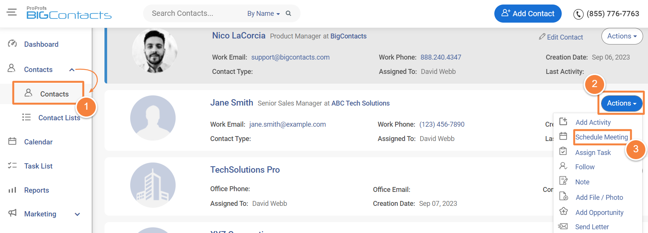648x233 pixels.
Task: Collapse the Contacts sidebar section chevron
Action: (72, 70)
